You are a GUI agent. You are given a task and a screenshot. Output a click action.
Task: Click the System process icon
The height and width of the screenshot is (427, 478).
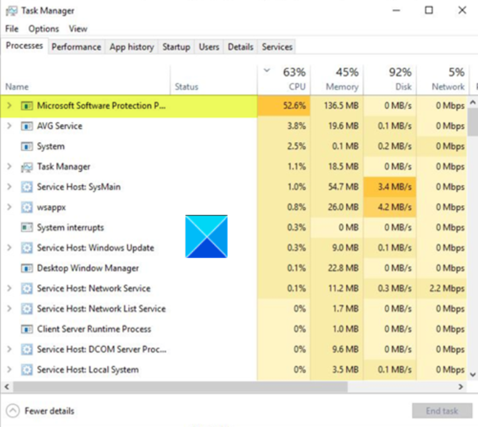coord(27,147)
